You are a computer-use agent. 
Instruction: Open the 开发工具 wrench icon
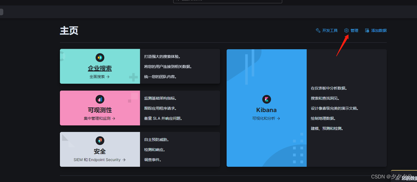coord(318,30)
